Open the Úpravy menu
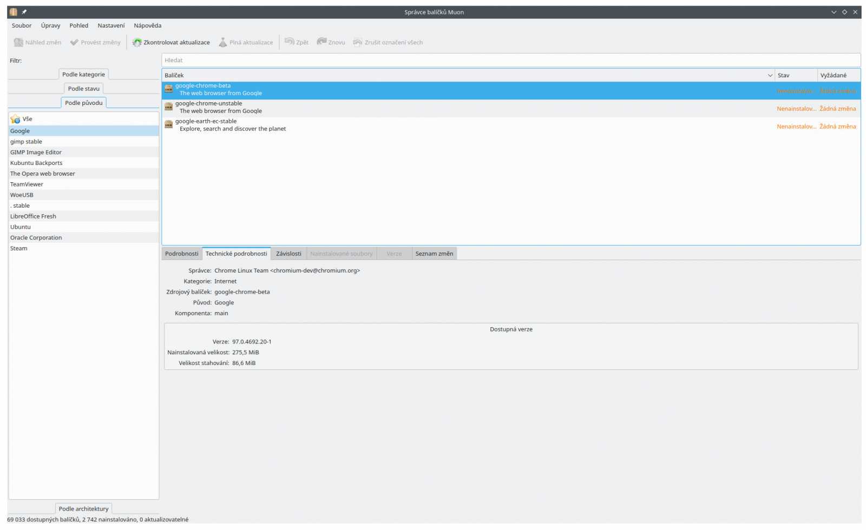 click(x=50, y=25)
